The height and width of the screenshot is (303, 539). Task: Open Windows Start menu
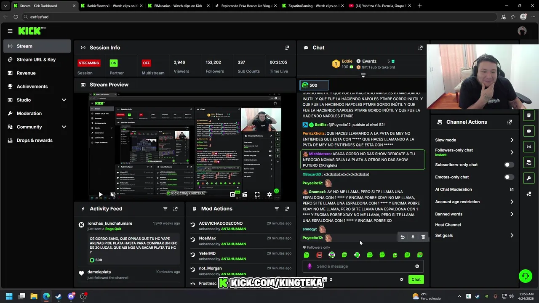click(9, 296)
